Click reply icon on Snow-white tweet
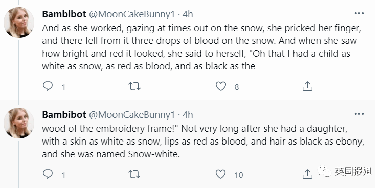The width and height of the screenshot is (384, 188). pos(48,174)
